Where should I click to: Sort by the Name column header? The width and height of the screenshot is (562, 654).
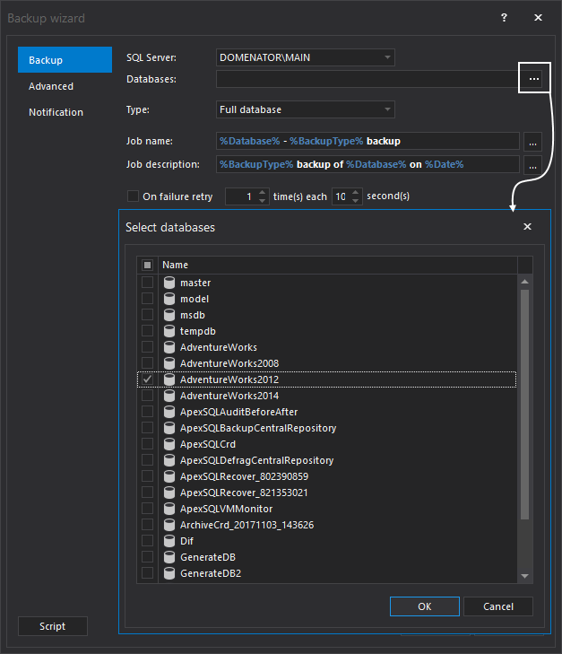338,265
